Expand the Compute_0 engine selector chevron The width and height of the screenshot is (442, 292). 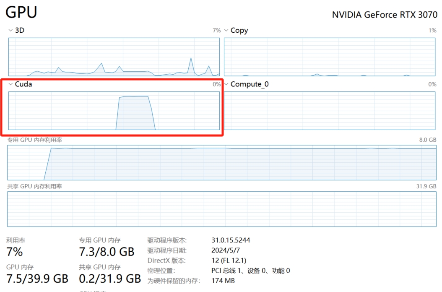click(226, 84)
